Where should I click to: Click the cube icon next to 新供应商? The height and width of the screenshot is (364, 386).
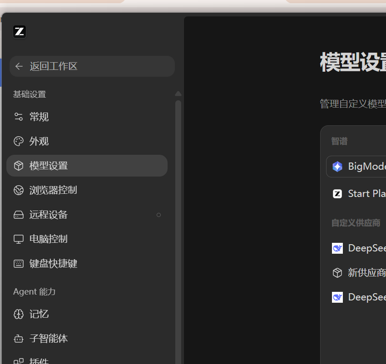pyautogui.click(x=337, y=273)
